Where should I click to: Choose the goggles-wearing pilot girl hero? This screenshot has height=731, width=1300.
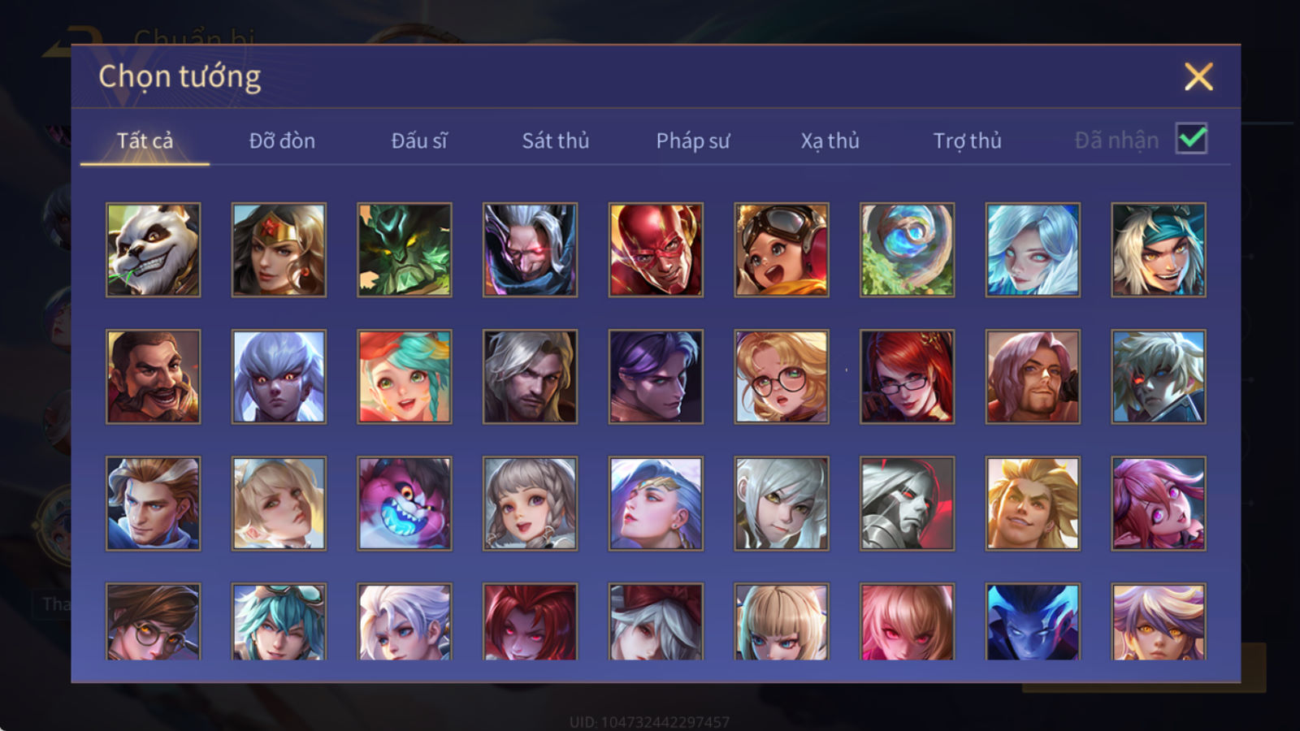click(x=782, y=249)
